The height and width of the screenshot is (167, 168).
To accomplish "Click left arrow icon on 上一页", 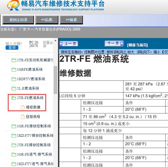I will pos(61,44).
